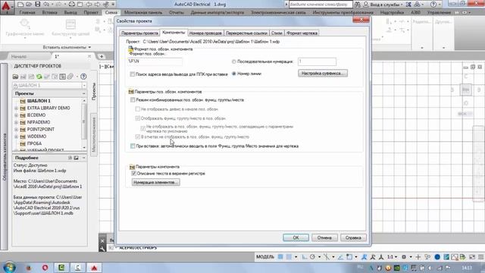Expand the NFPADEMO project node
This screenshot has height=273, width=485.
pyautogui.click(x=16, y=122)
